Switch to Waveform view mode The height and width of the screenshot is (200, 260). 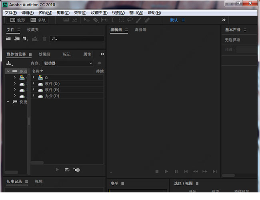(17, 20)
